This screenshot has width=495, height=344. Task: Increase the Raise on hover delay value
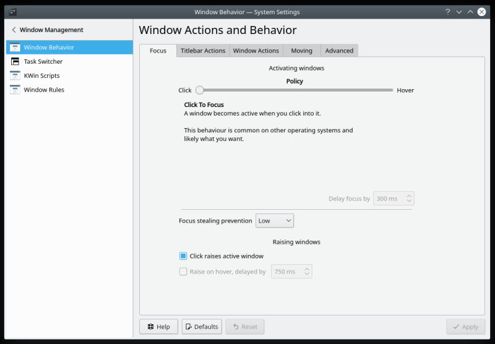pyautogui.click(x=307, y=269)
